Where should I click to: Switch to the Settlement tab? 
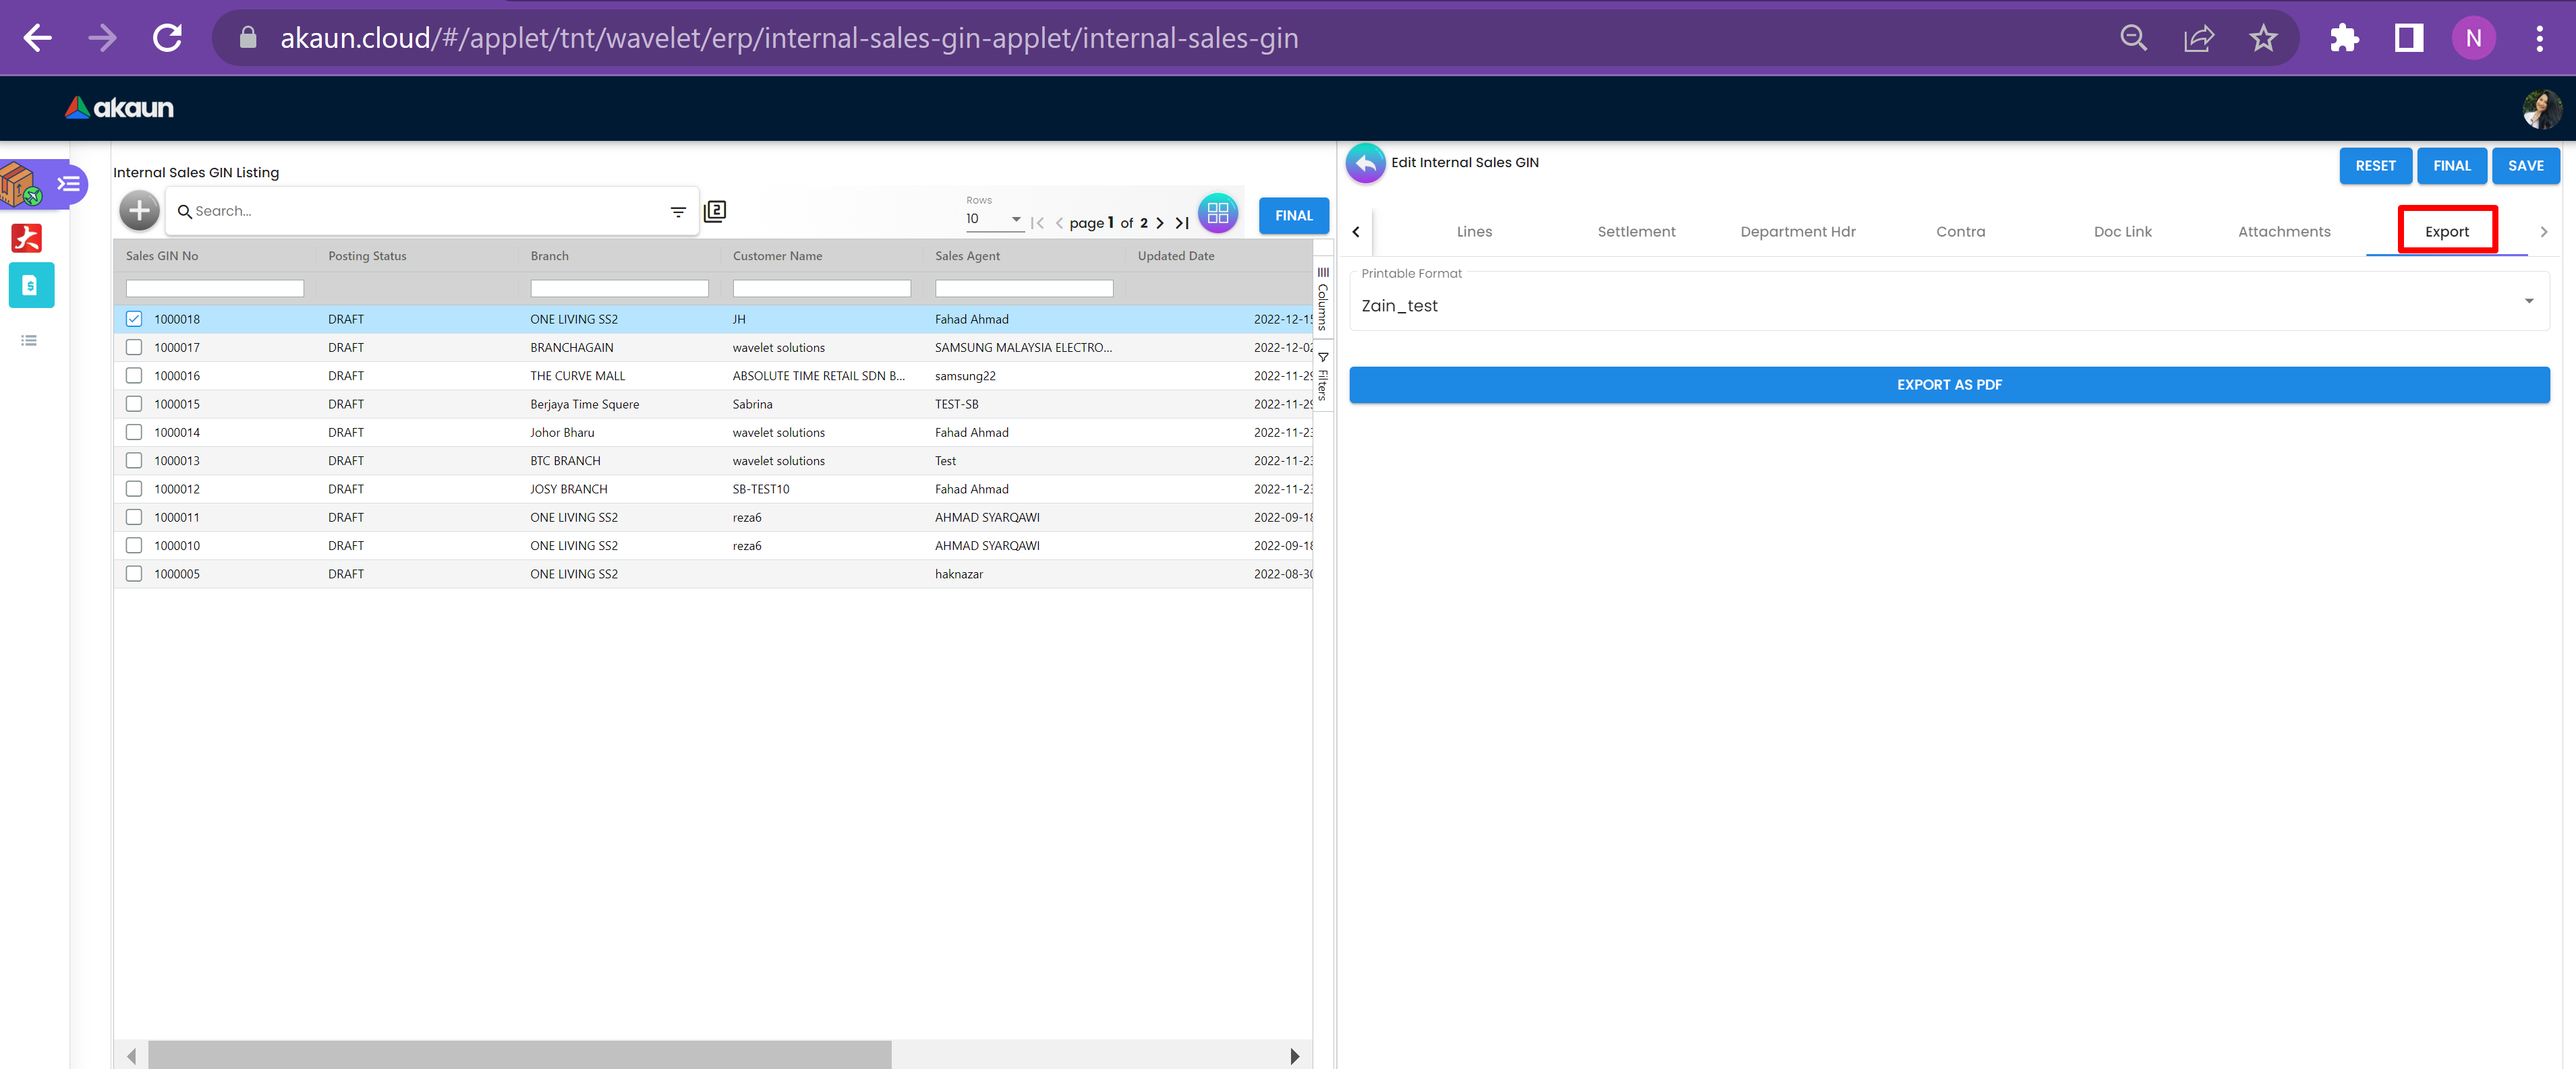[1636, 232]
